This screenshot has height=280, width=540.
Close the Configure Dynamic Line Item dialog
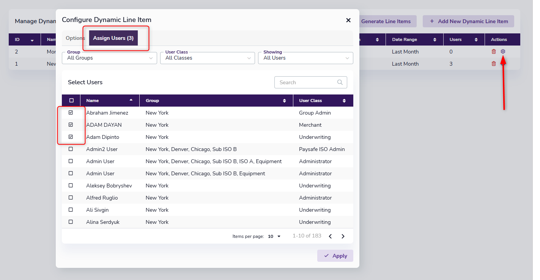(348, 20)
